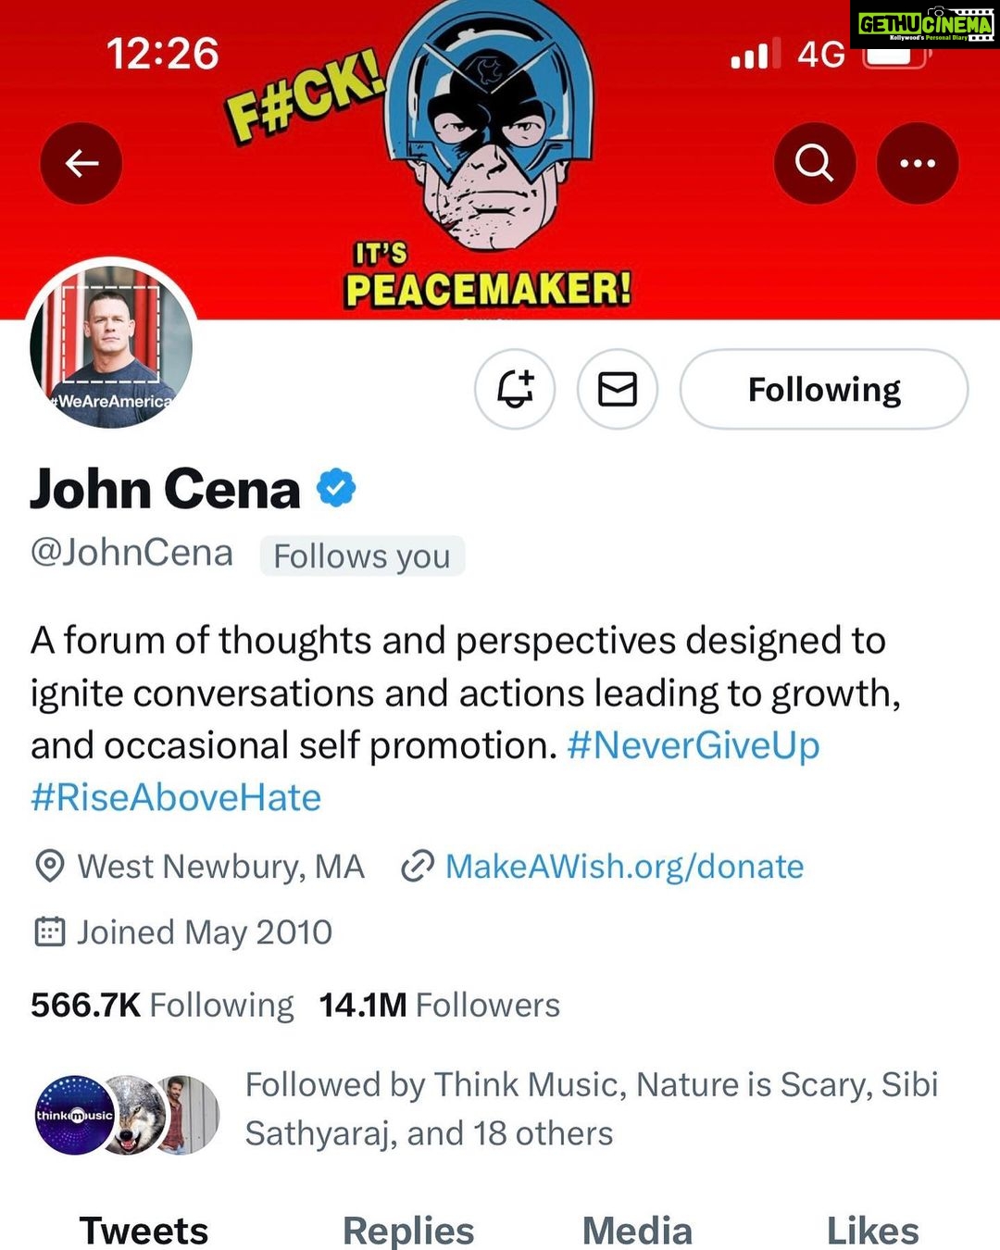Open the #RiseAboveHate hashtag

(176, 797)
